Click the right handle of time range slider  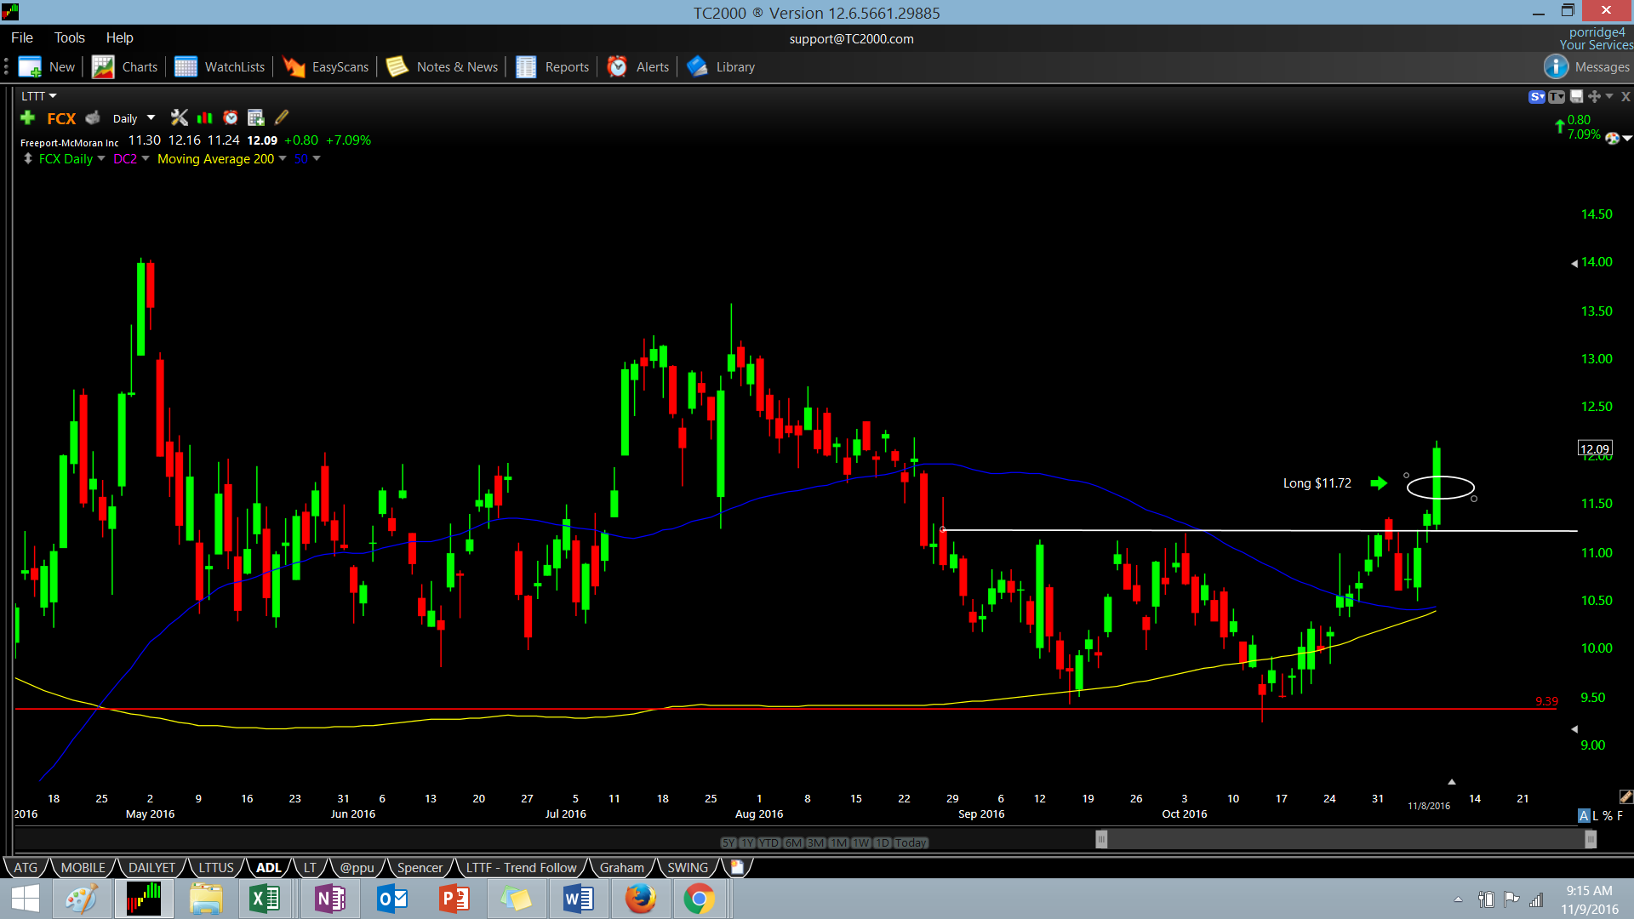1591,840
